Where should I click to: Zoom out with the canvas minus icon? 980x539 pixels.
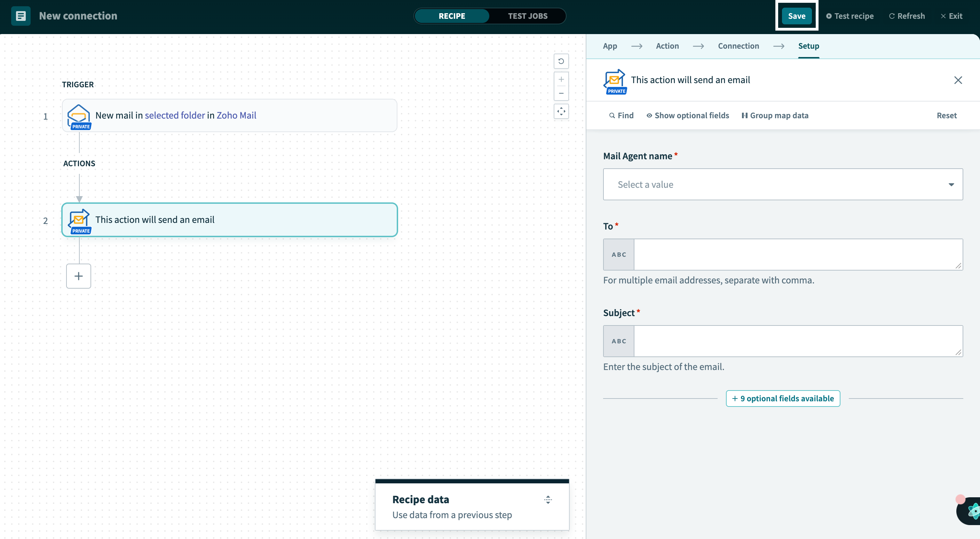tap(561, 94)
